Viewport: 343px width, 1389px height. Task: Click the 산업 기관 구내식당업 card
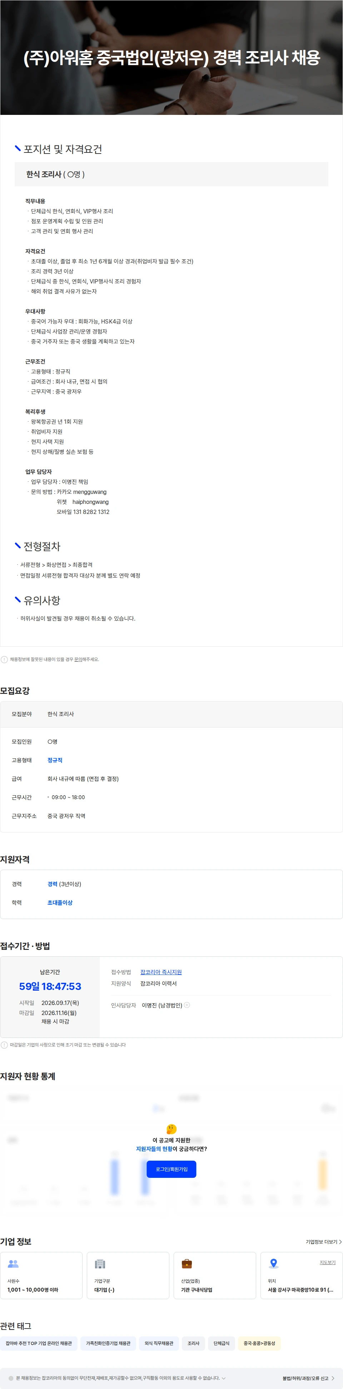pos(215,1275)
